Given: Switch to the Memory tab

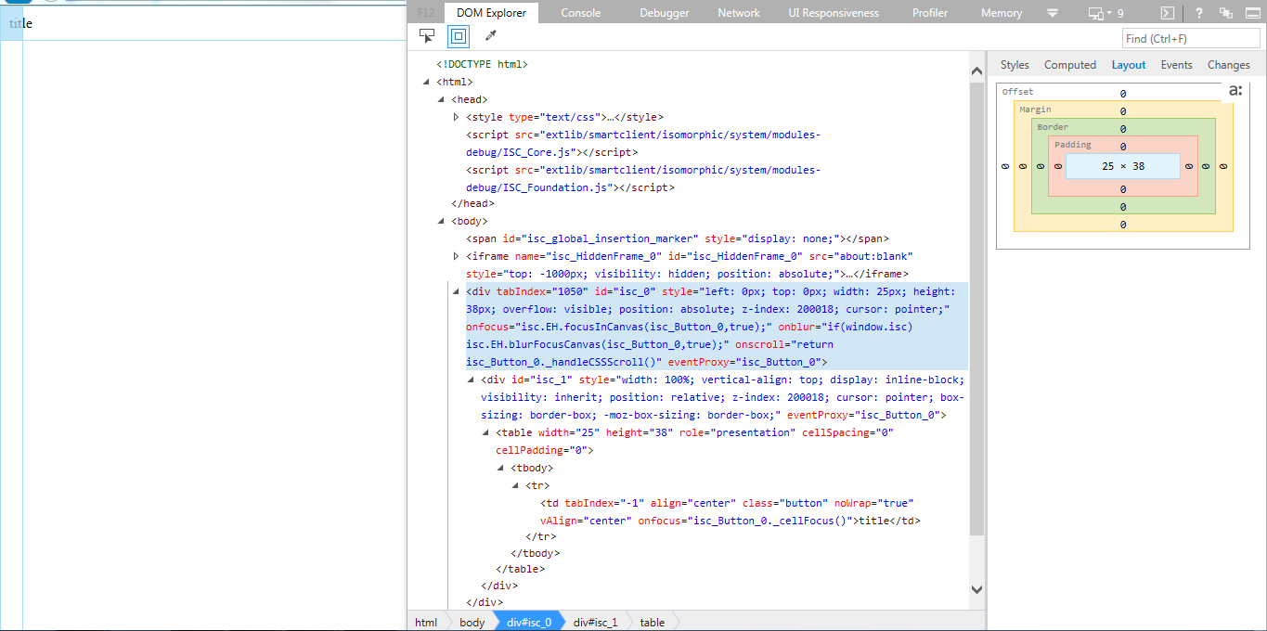Looking at the screenshot, I should coord(1002,13).
